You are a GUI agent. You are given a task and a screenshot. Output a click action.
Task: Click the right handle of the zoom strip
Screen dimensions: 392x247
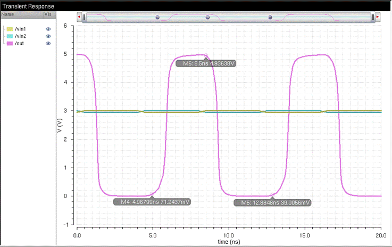click(x=373, y=17)
